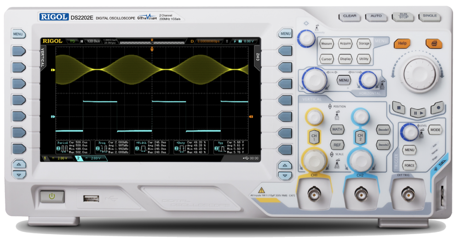This screenshot has height=241, width=460.
Task: Open the Measure menu
Action: pos(327,44)
